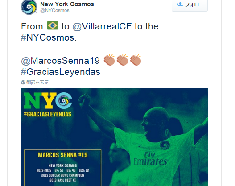Screen dimensions: 235x186
Task: Open the #NYCosmos hashtag
Action: pos(49,37)
